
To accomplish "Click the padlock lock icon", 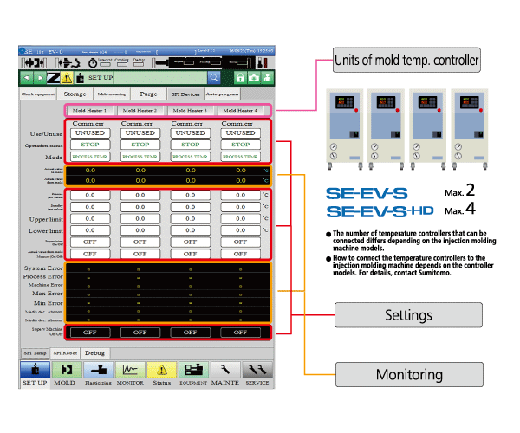I will [x=240, y=78].
